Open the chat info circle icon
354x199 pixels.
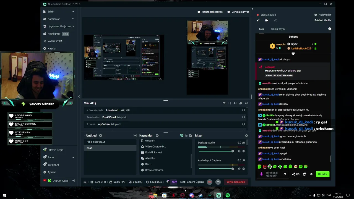click(329, 29)
